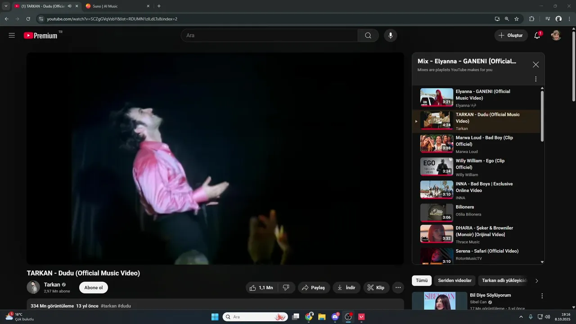Image resolution: width=576 pixels, height=324 pixels.
Task: Play DHARIA - Şeker & Browniler
Action: coord(476,234)
